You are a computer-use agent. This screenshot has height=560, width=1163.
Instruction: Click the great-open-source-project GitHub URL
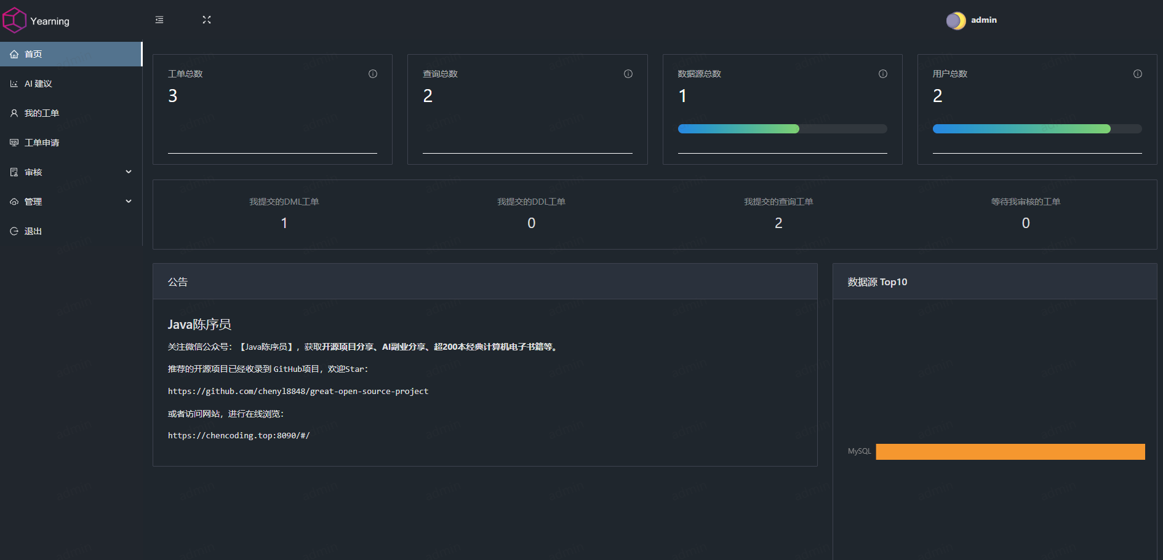pyautogui.click(x=298, y=392)
